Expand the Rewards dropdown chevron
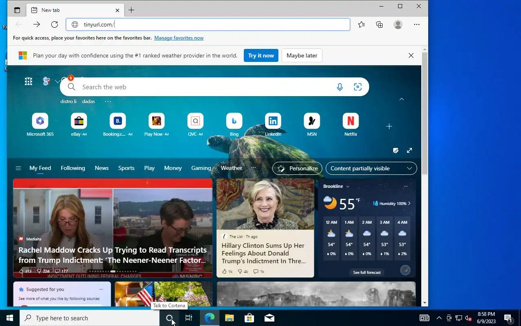This screenshot has height=326, width=521. [57, 81]
